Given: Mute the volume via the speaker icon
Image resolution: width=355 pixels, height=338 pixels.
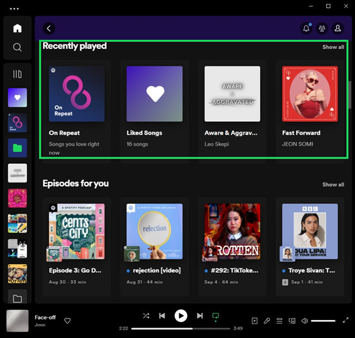Looking at the screenshot, I should 305,321.
